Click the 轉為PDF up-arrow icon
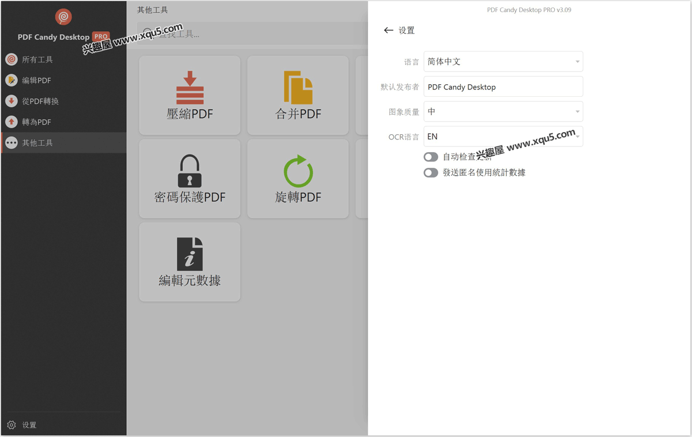The height and width of the screenshot is (437, 692). click(x=12, y=122)
